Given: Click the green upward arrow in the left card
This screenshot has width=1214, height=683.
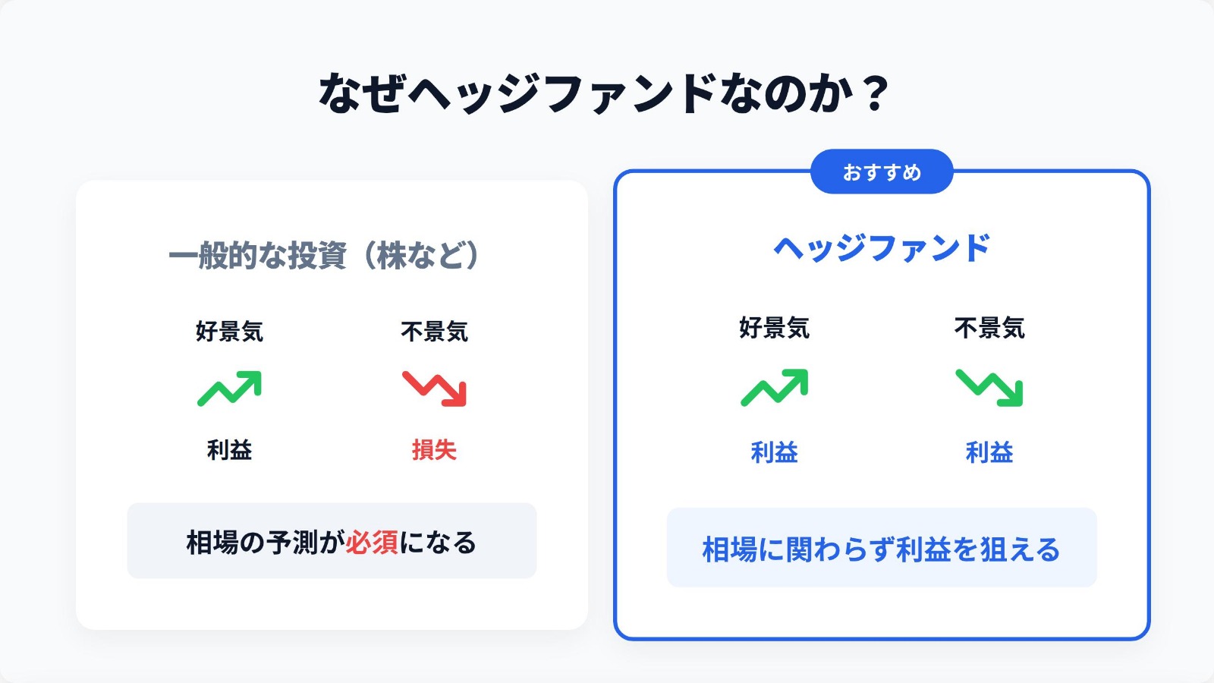Looking at the screenshot, I should (229, 389).
